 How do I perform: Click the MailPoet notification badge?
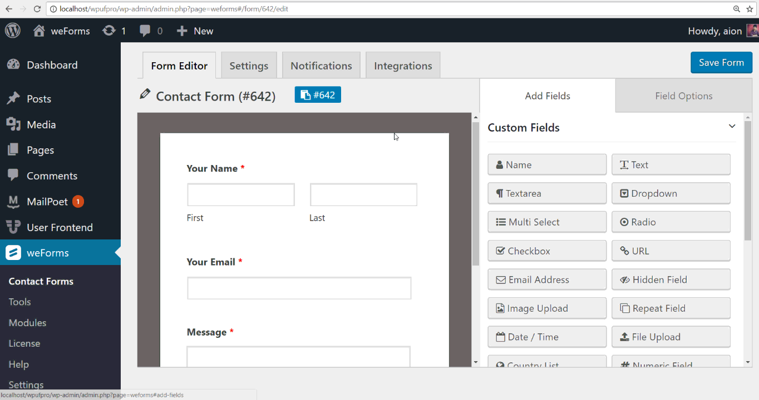[78, 201]
